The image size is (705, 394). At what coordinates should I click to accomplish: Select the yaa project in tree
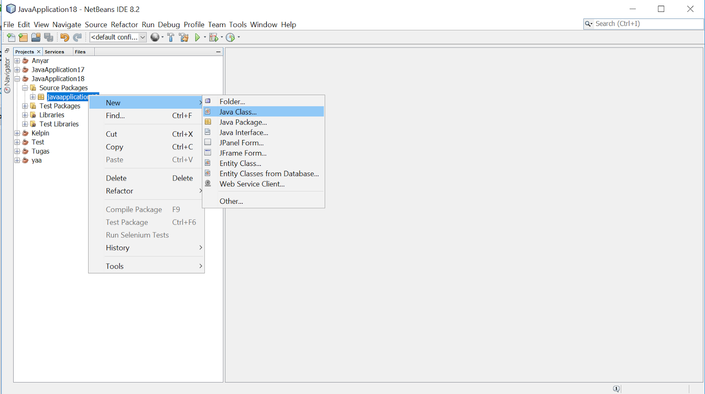[x=37, y=160]
